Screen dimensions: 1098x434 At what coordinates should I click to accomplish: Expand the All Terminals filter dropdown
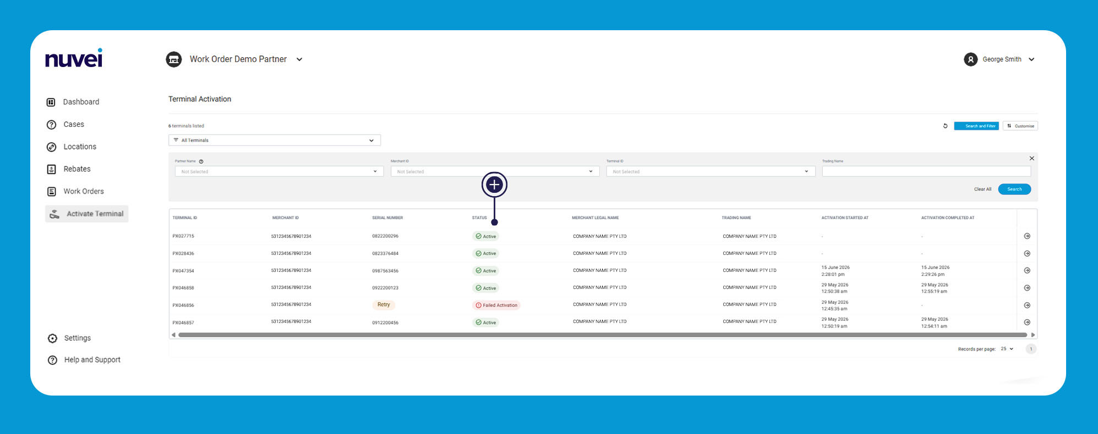pyautogui.click(x=275, y=140)
